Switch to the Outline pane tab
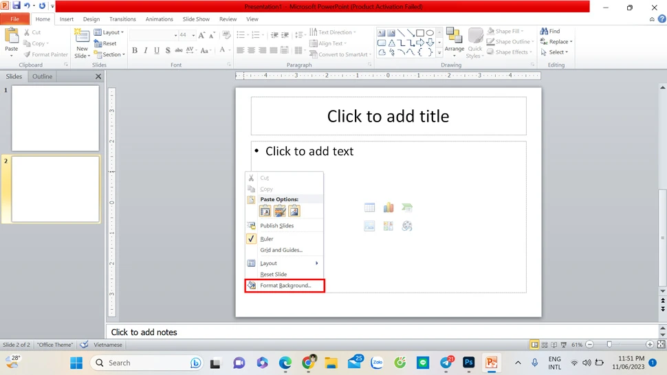 (42, 76)
